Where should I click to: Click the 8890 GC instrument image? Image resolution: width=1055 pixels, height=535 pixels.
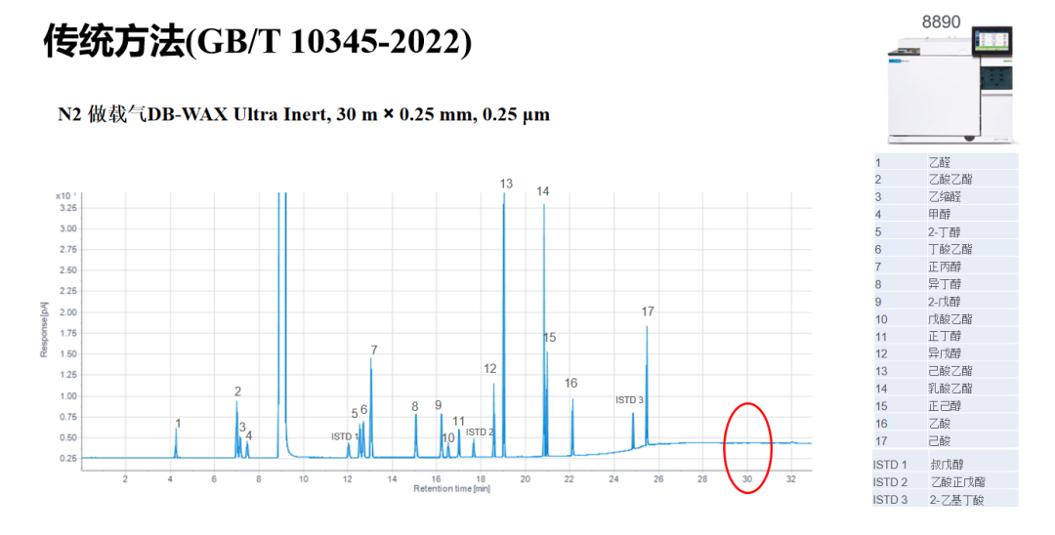coord(950,86)
